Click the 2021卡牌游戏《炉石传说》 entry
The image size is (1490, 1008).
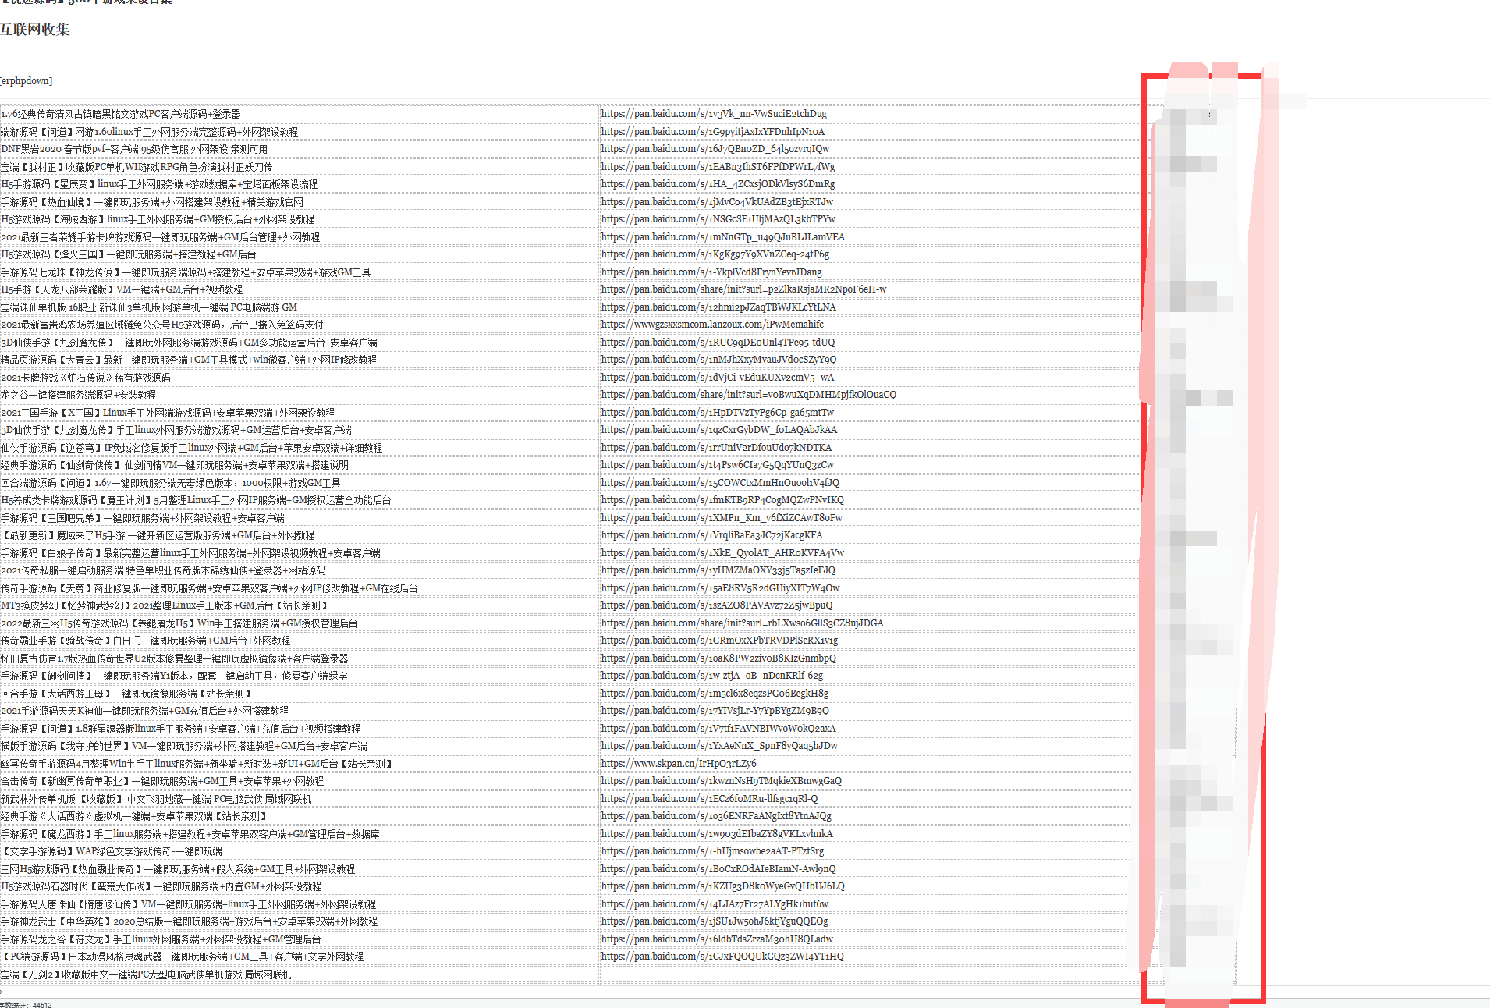coord(86,378)
